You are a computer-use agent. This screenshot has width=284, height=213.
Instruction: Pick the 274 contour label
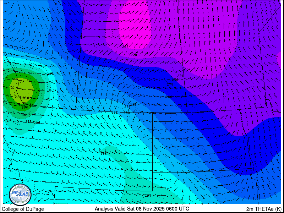pyautogui.click(x=180, y=76)
